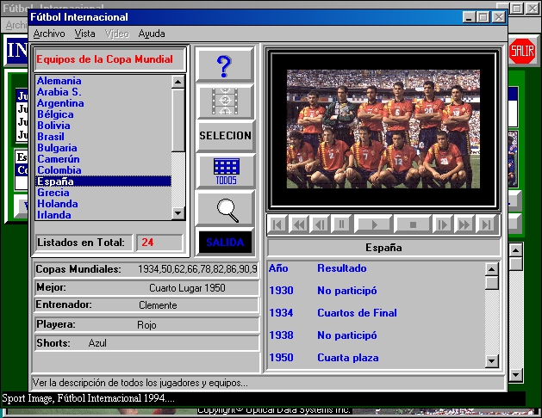542x418 pixels.
Task: Click the blue question mark help button
Action: 225,65
